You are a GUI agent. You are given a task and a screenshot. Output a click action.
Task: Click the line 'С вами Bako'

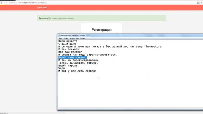coord(67,44)
